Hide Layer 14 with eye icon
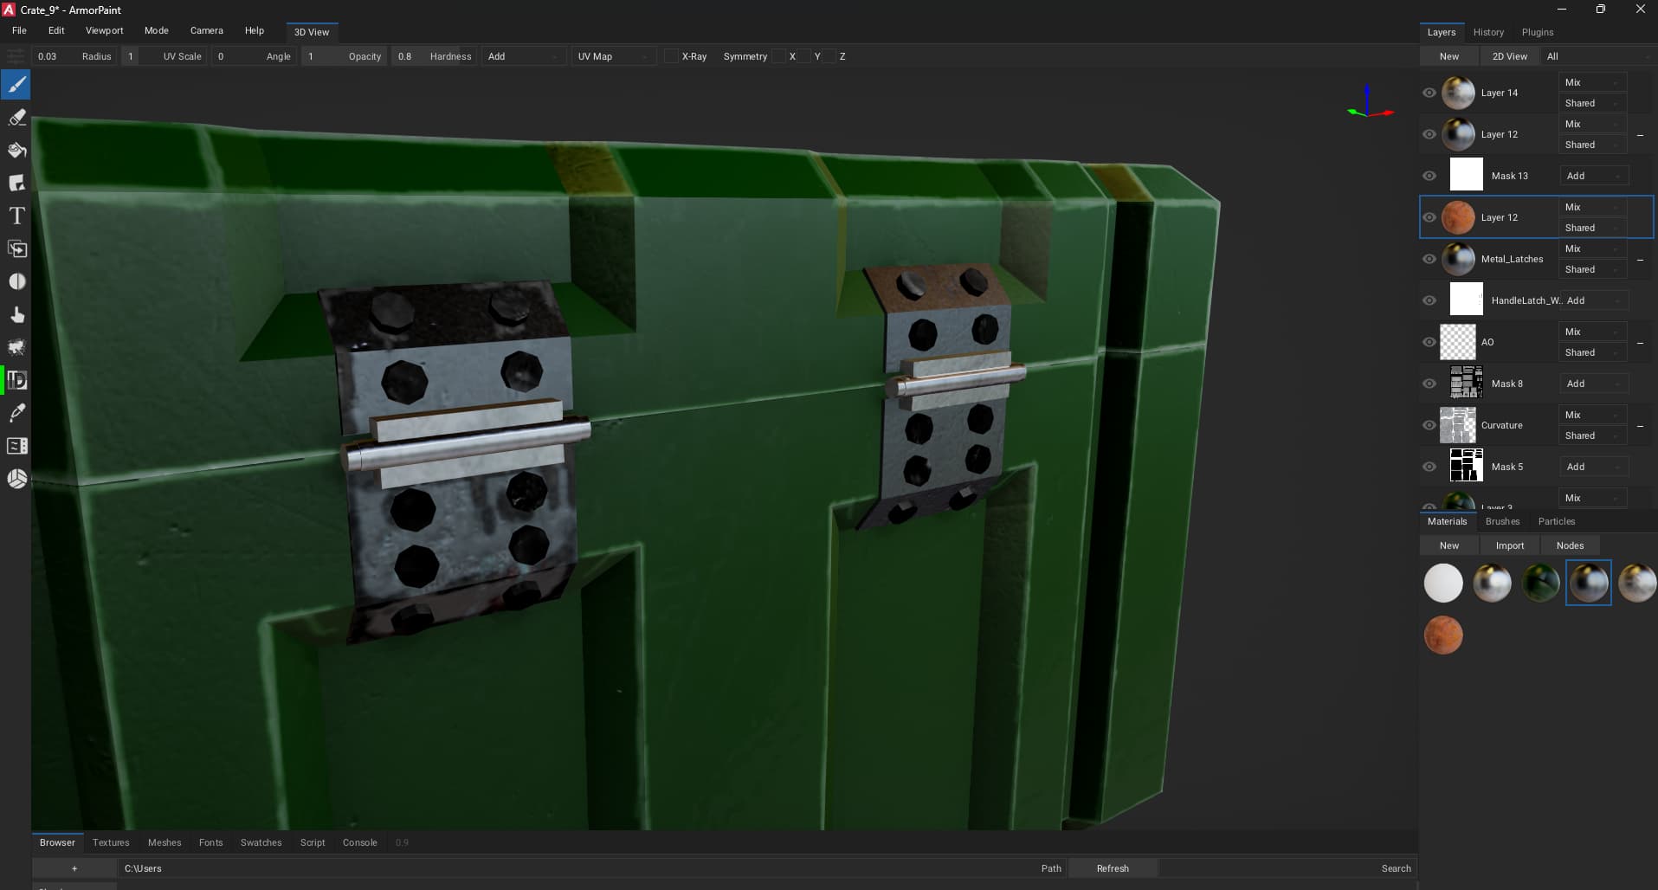The height and width of the screenshot is (890, 1658). 1429,93
